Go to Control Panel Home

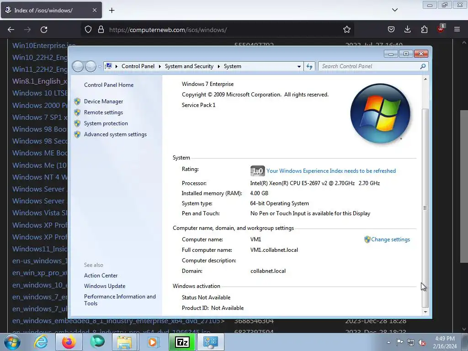[109, 85]
